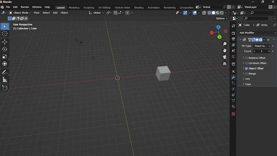Open the Render menu
This screenshot has width=277, height=156.
(x=25, y=7)
